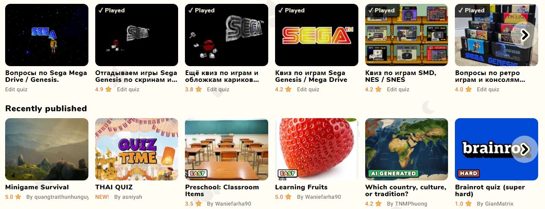Screen dimensions: 545x209
Task: Click Edit quiz beside the 3.8 rating
Action: (x=218, y=90)
